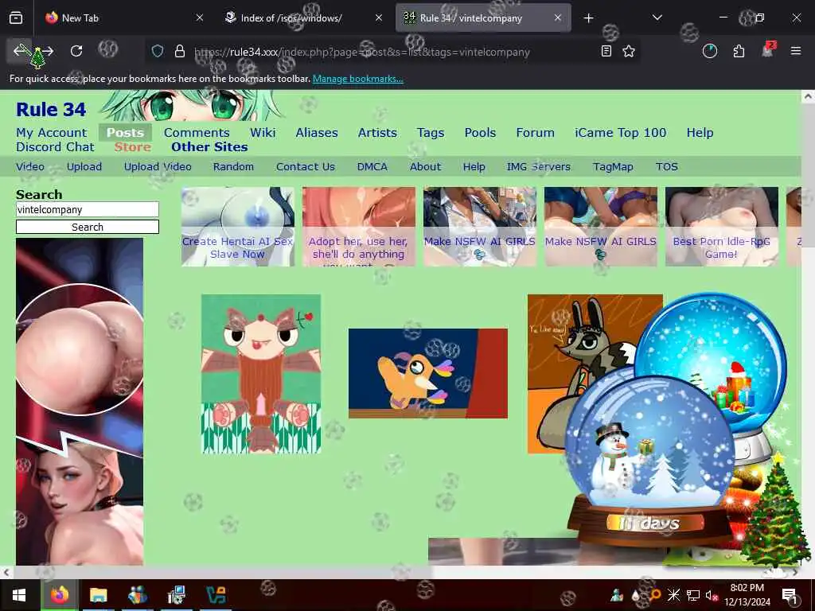Open tracking protection shield panel
Viewport: 815px width, 611px height.
pyautogui.click(x=158, y=51)
